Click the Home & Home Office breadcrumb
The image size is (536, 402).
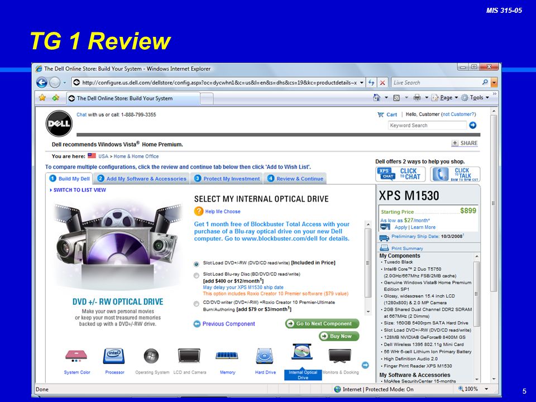pos(136,156)
